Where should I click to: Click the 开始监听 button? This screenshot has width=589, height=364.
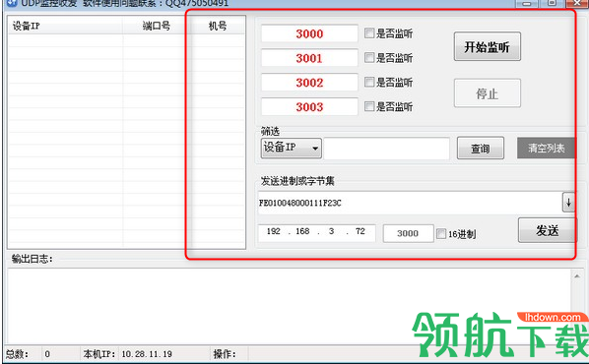[x=488, y=47]
